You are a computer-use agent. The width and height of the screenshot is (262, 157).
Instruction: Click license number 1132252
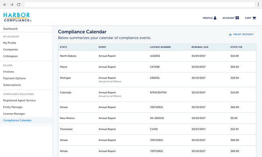pos(155,56)
